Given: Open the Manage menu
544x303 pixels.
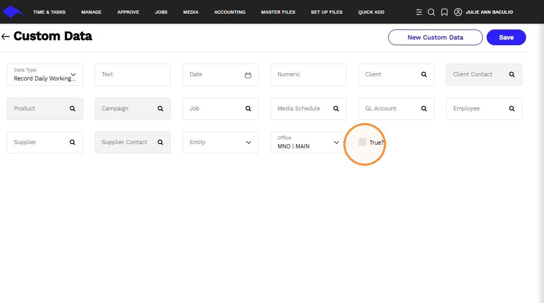Looking at the screenshot, I should pos(91,12).
